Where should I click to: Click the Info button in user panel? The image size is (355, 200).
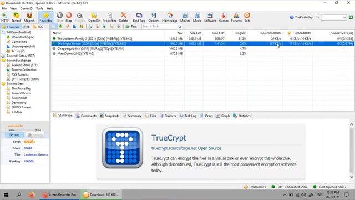(x=15, y=135)
